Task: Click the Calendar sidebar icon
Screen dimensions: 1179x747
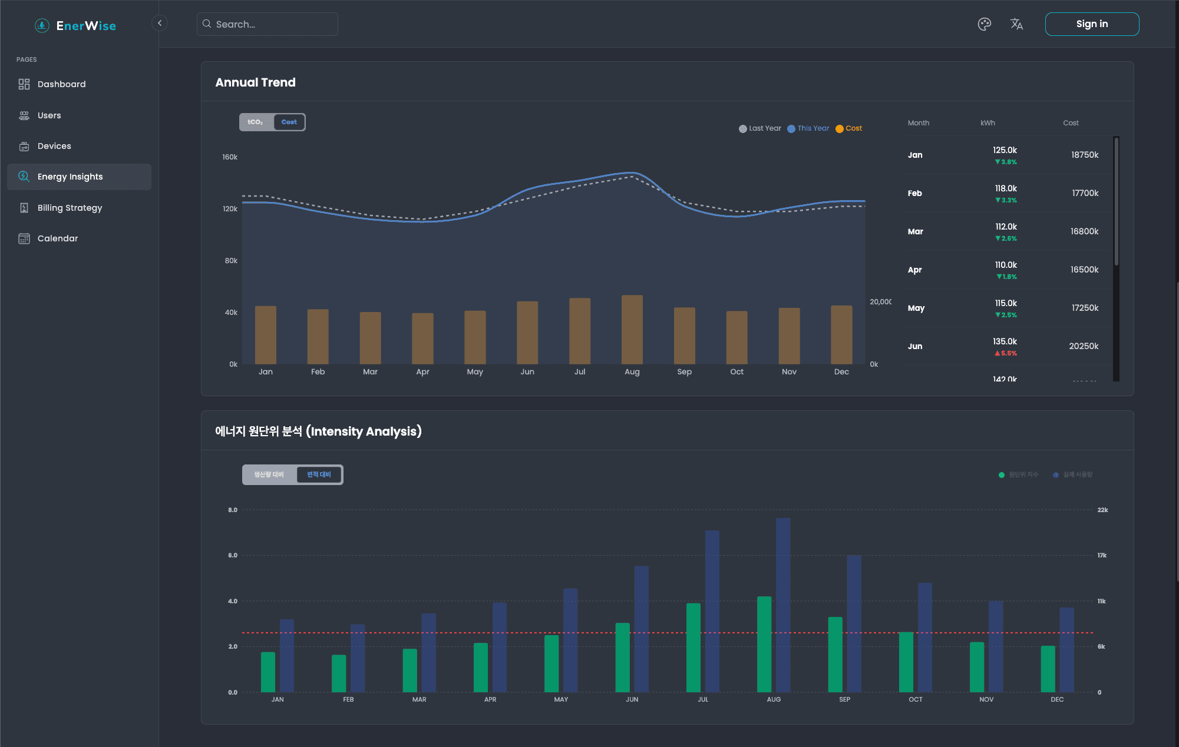Action: point(24,238)
